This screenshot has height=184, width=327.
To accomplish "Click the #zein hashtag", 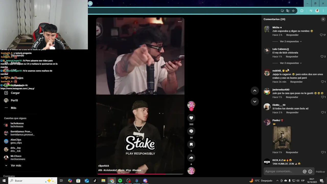I will (x=121, y=170).
